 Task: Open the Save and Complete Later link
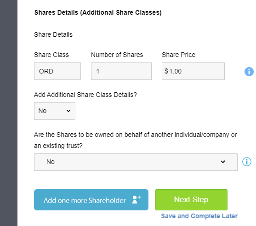[199, 216]
